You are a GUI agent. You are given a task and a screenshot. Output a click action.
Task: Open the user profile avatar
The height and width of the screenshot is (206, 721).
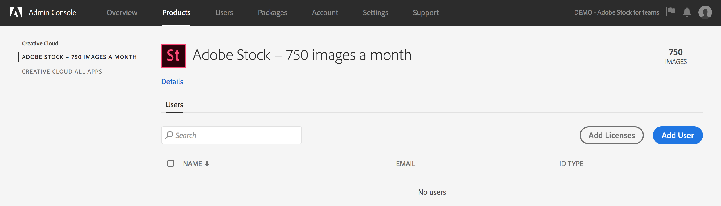(x=705, y=12)
